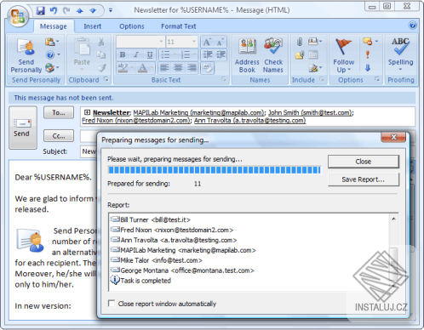424x330 pixels.
Task: Toggle Bold formatting
Action: (123, 54)
